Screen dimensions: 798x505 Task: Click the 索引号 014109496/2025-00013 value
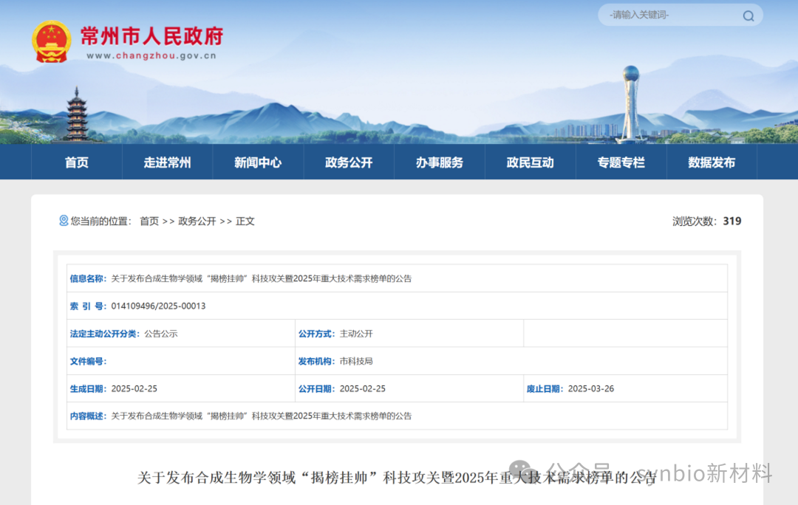(157, 306)
